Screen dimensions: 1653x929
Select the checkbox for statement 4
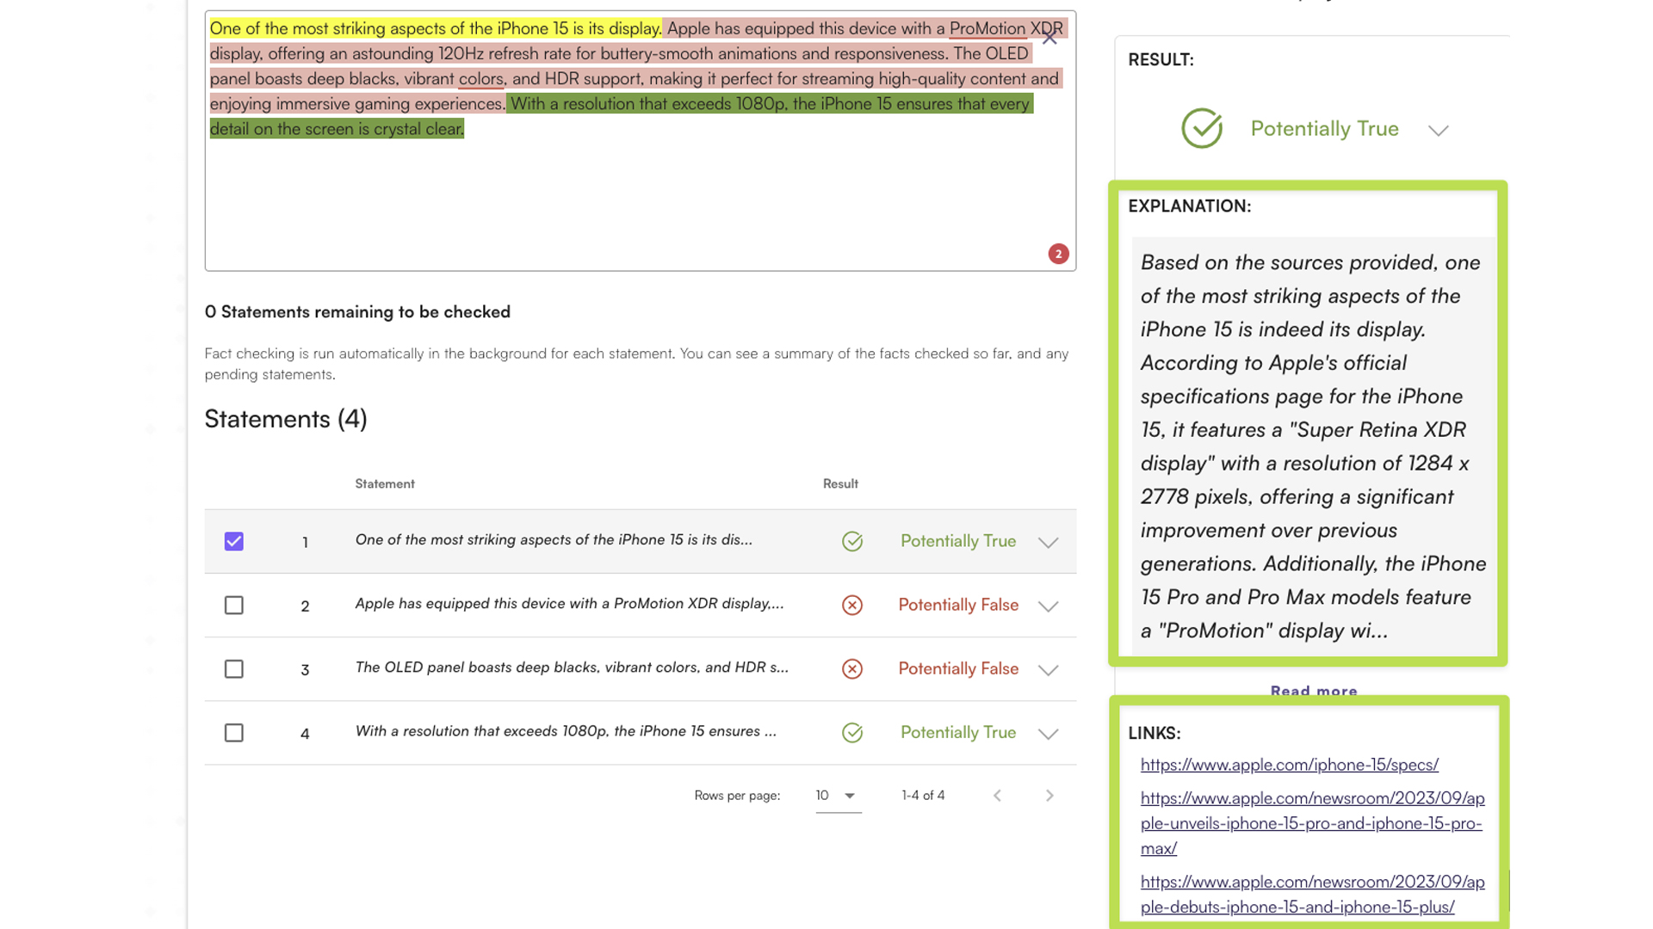(234, 732)
